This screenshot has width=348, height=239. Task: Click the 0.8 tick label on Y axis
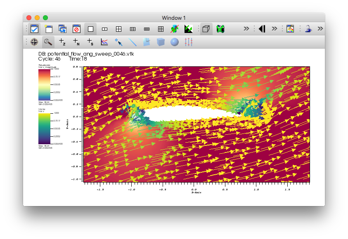tap(76, 67)
